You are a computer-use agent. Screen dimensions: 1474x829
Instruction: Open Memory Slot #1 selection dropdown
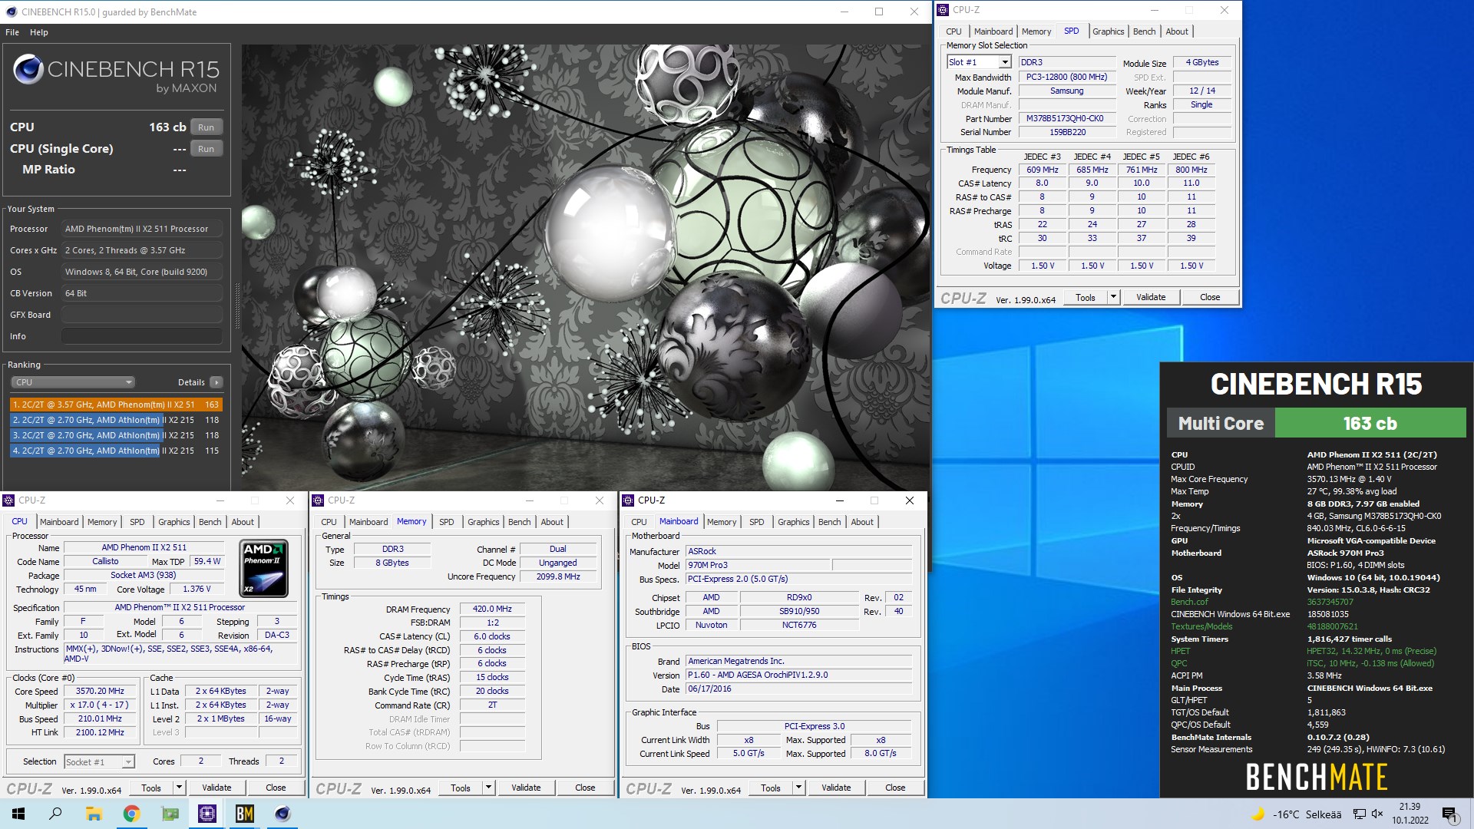click(980, 62)
